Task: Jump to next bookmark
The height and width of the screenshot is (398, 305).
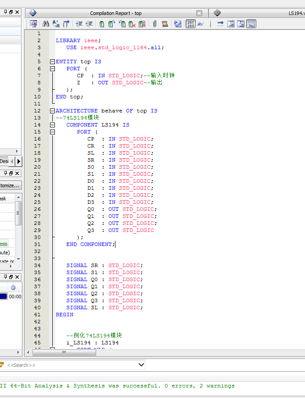Action: (112, 24)
